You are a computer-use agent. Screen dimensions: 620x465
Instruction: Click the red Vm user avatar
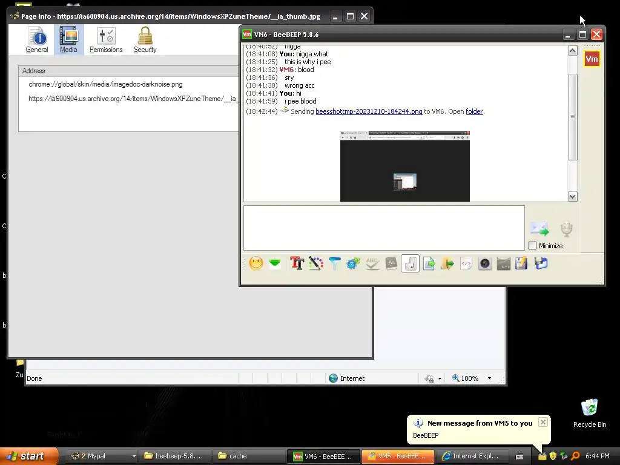click(x=592, y=59)
